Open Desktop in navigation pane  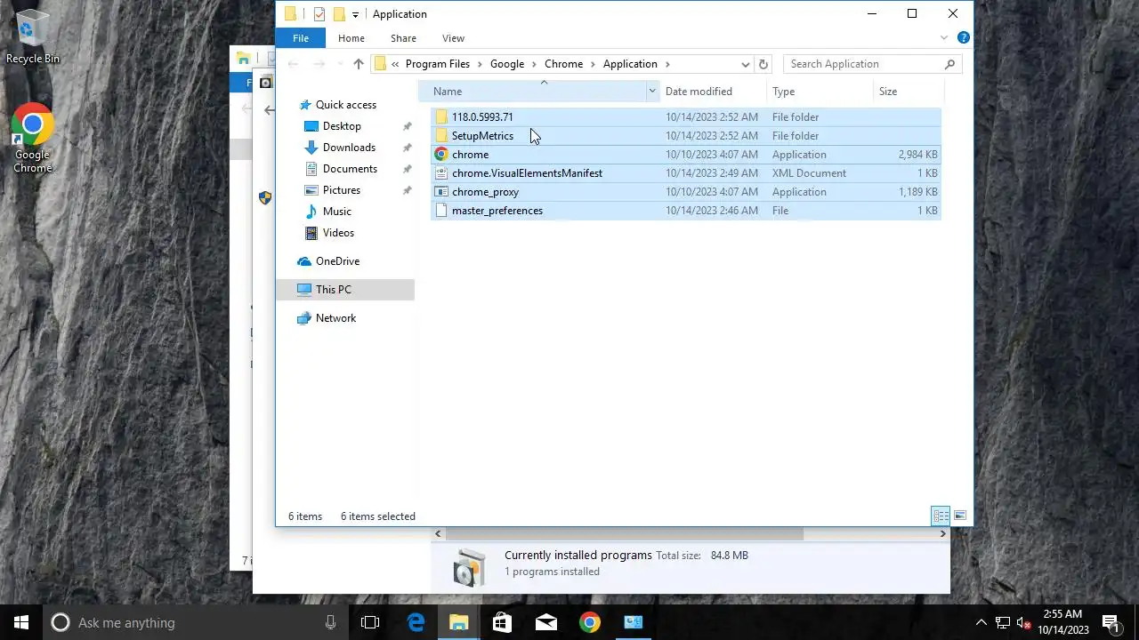click(x=342, y=126)
